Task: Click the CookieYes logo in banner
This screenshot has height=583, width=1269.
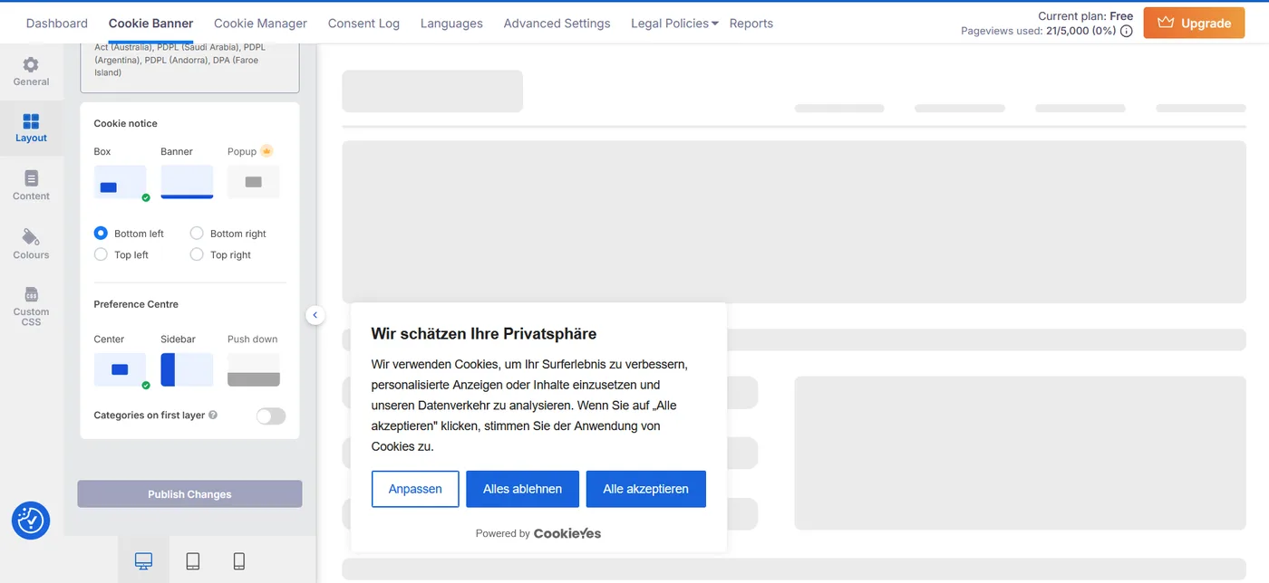Action: [567, 533]
